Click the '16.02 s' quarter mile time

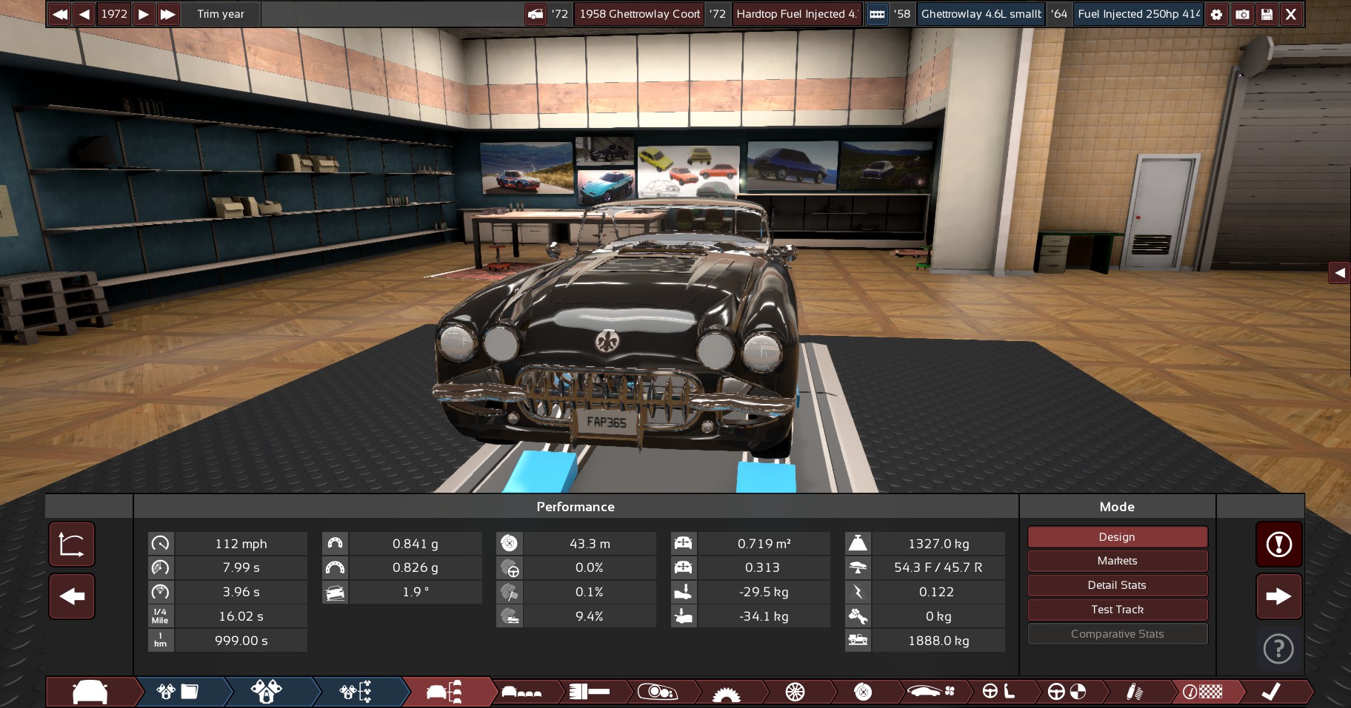(x=241, y=616)
